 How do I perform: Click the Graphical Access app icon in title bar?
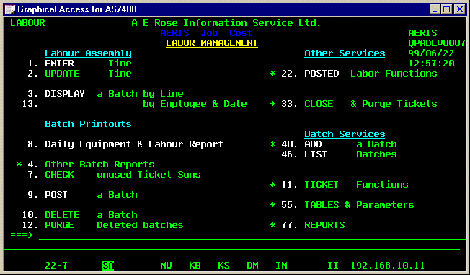click(9, 9)
